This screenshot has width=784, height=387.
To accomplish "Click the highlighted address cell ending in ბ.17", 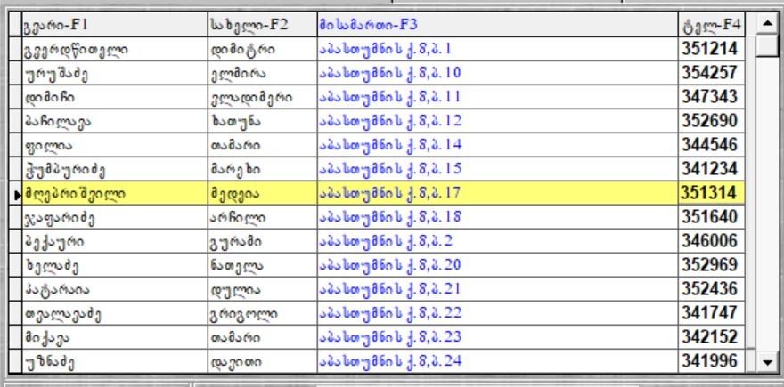I will click(497, 193).
